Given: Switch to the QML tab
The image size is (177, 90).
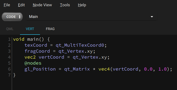Looking at the screenshot, I should pos(10,29).
